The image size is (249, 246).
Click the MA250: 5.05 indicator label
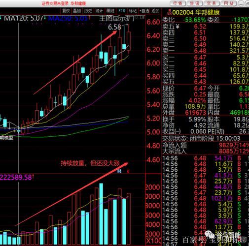[68, 18]
